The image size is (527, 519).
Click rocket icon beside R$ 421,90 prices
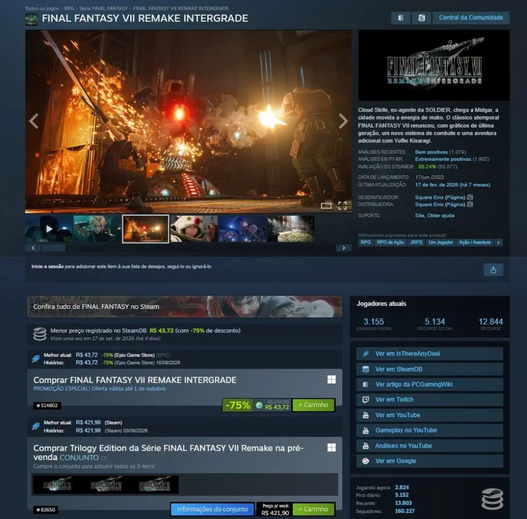point(36,427)
